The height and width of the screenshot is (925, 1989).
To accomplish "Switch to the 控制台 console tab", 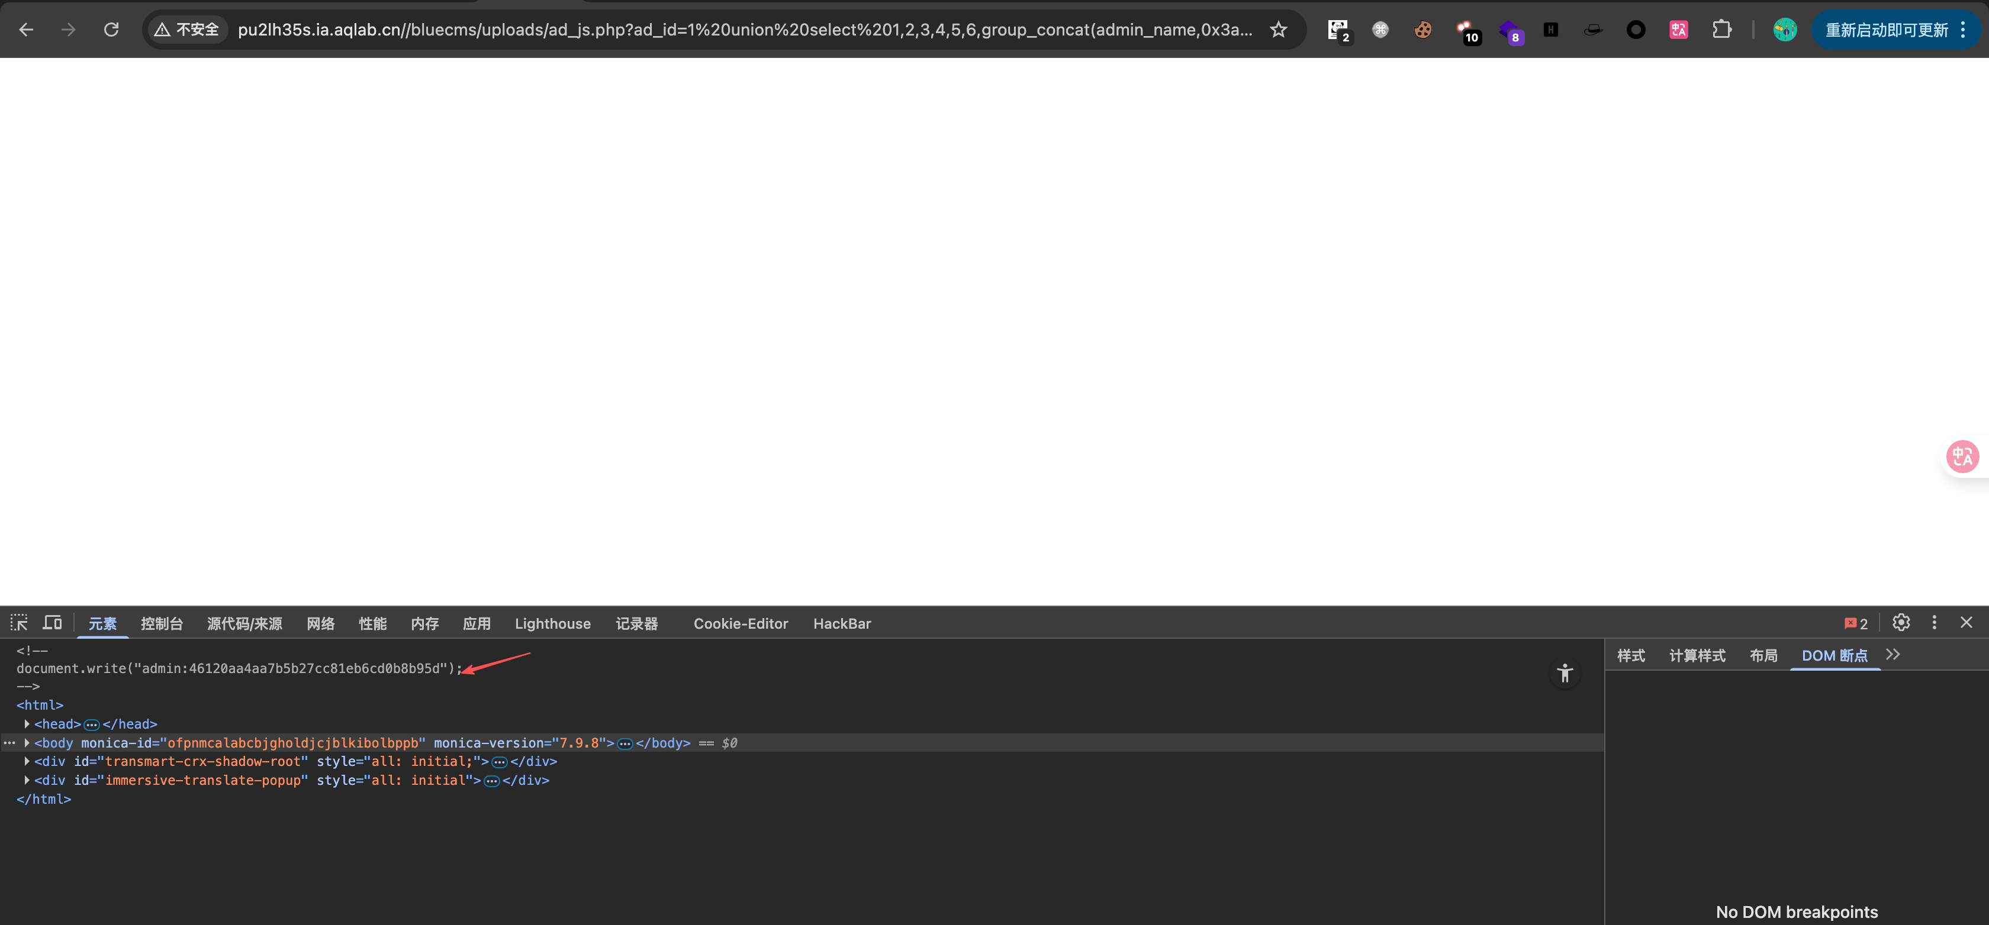I will 162,623.
